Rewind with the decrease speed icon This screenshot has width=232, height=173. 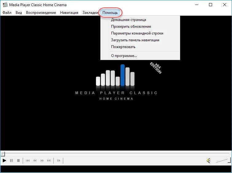coord(35,161)
